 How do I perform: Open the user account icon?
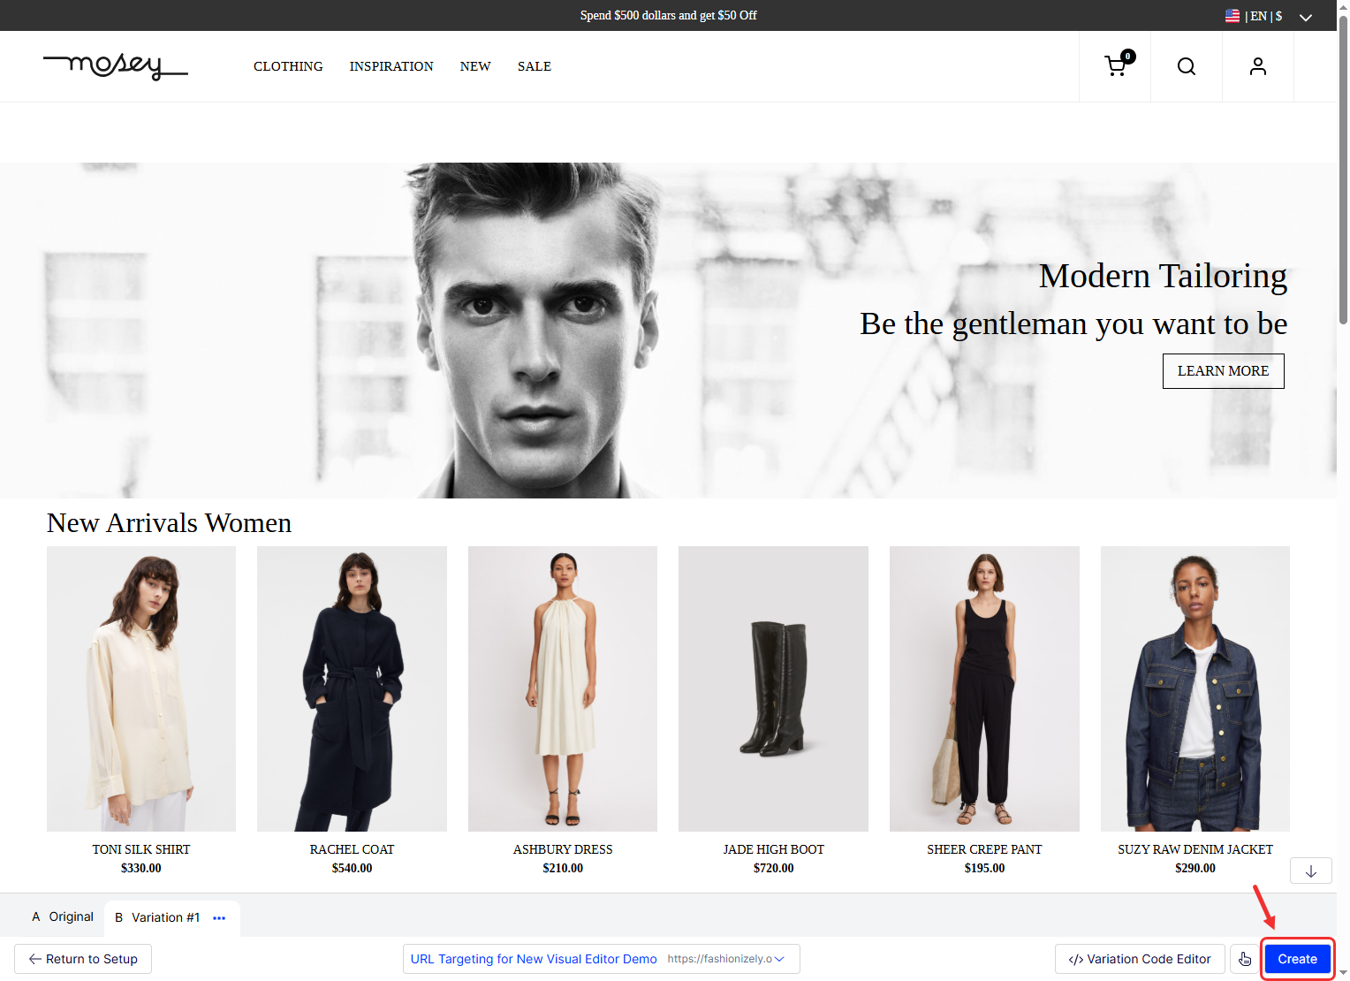click(x=1257, y=66)
